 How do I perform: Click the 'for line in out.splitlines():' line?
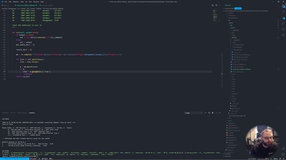30,60
